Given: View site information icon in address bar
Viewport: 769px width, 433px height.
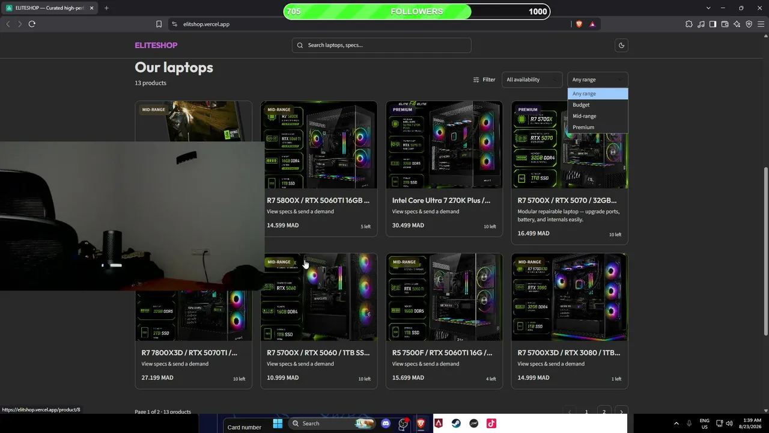Looking at the screenshot, I should pyautogui.click(x=174, y=24).
